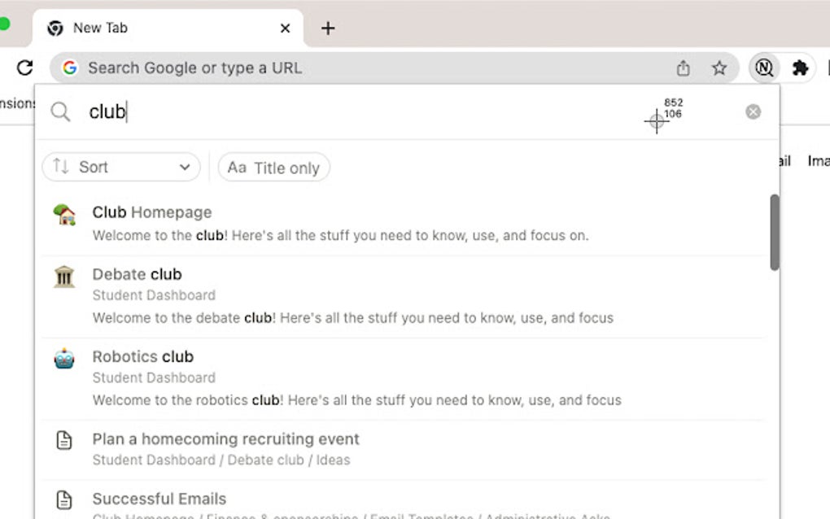Click the browser Extensions puzzle icon
The height and width of the screenshot is (519, 830).
click(801, 68)
